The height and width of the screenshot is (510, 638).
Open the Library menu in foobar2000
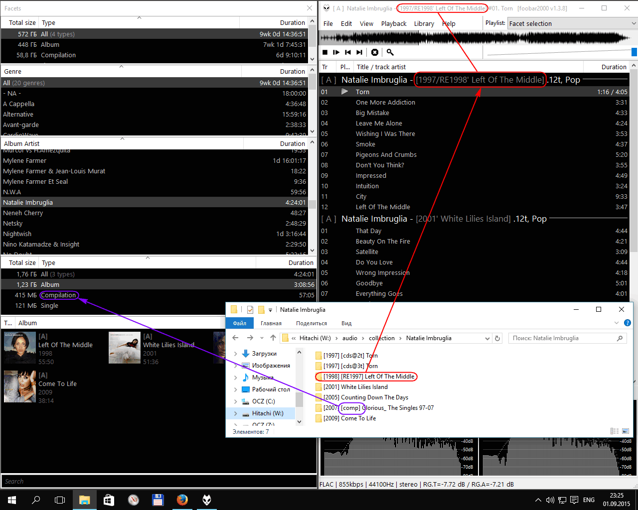pos(424,23)
